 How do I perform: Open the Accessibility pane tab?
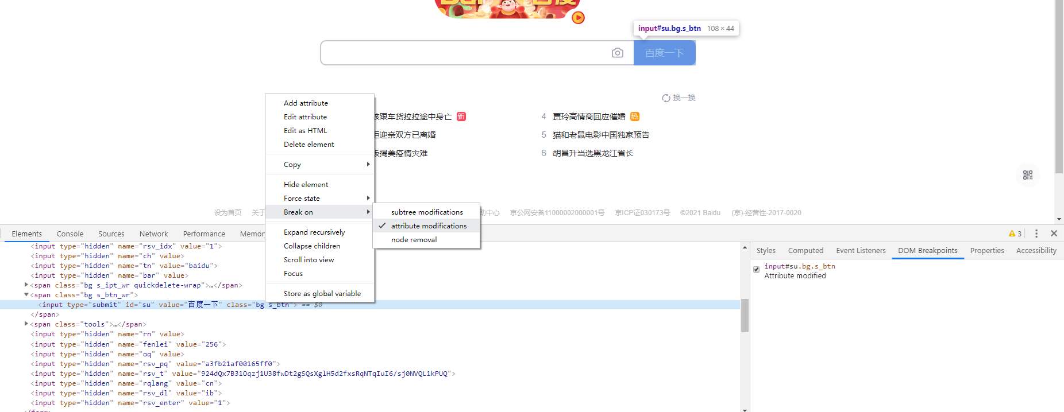point(1036,251)
